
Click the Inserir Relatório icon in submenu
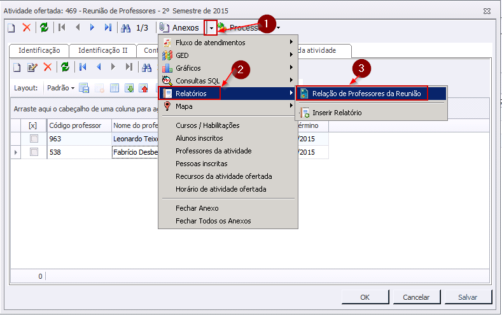pos(305,113)
